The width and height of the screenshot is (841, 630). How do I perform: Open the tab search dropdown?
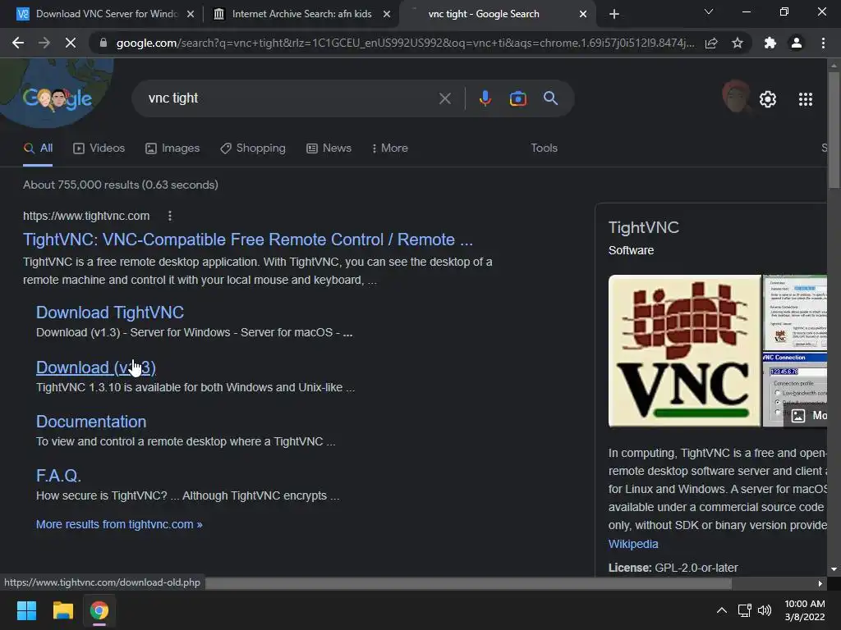point(709,11)
